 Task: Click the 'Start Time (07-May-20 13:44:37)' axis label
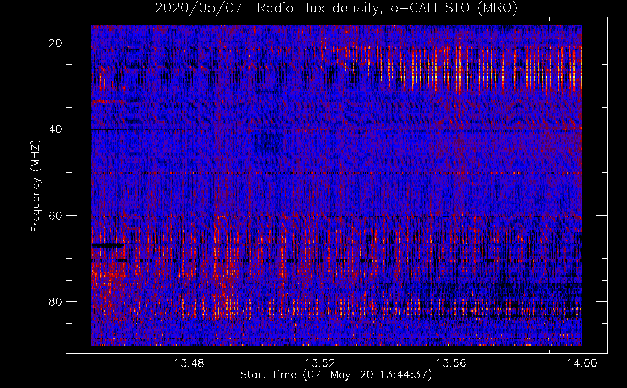click(336, 375)
